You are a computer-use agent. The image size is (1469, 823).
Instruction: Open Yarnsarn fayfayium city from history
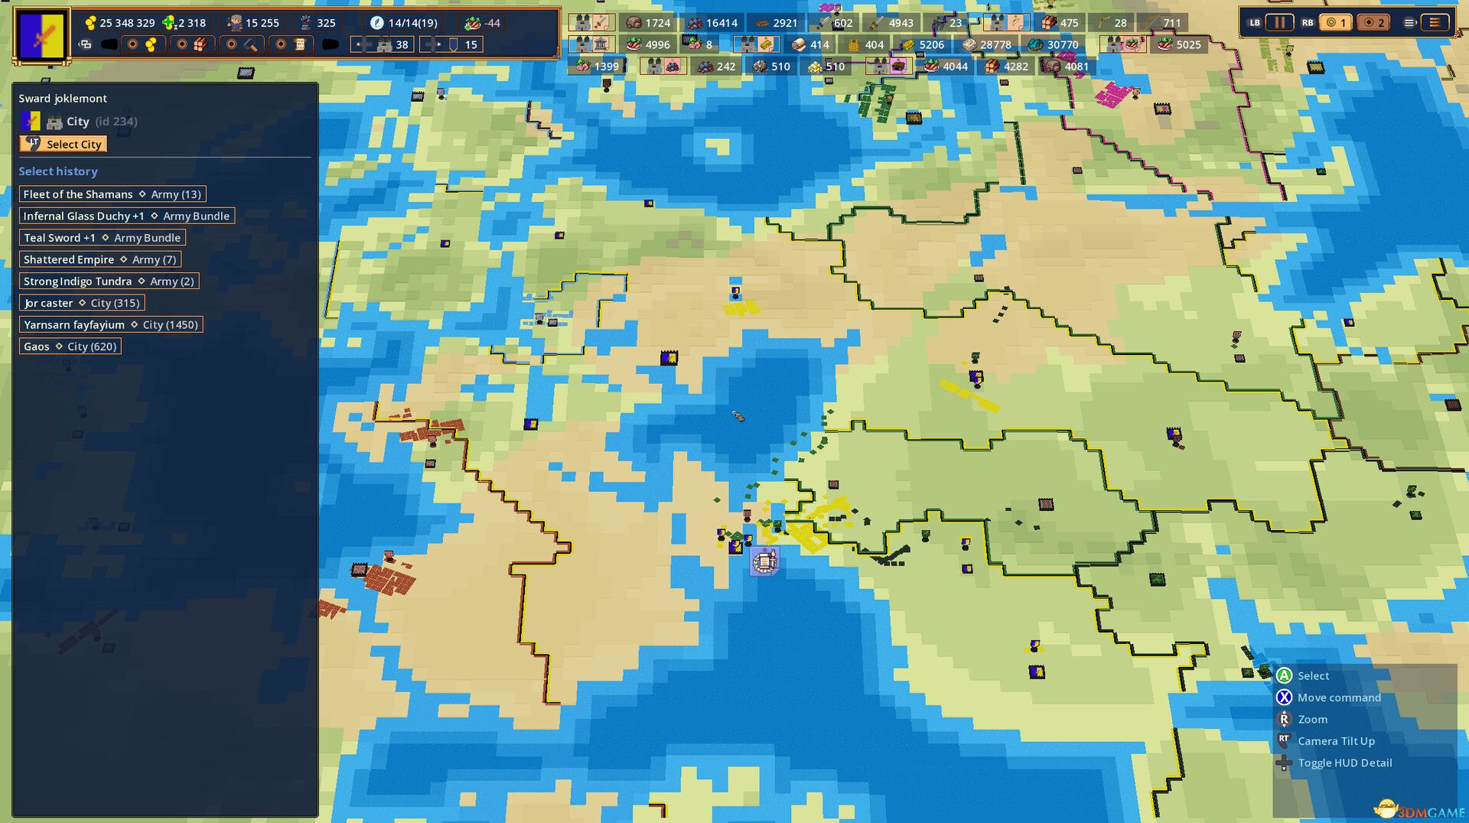(x=110, y=325)
